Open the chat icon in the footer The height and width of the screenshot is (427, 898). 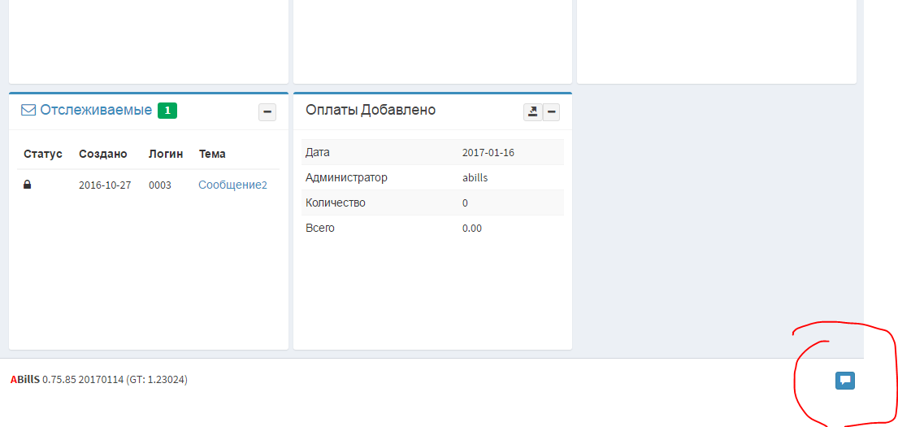pos(844,380)
